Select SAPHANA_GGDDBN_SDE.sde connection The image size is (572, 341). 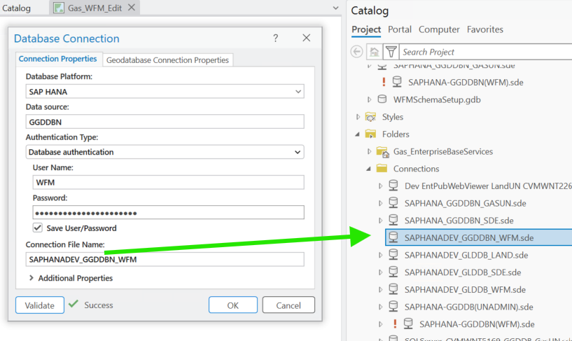(459, 221)
